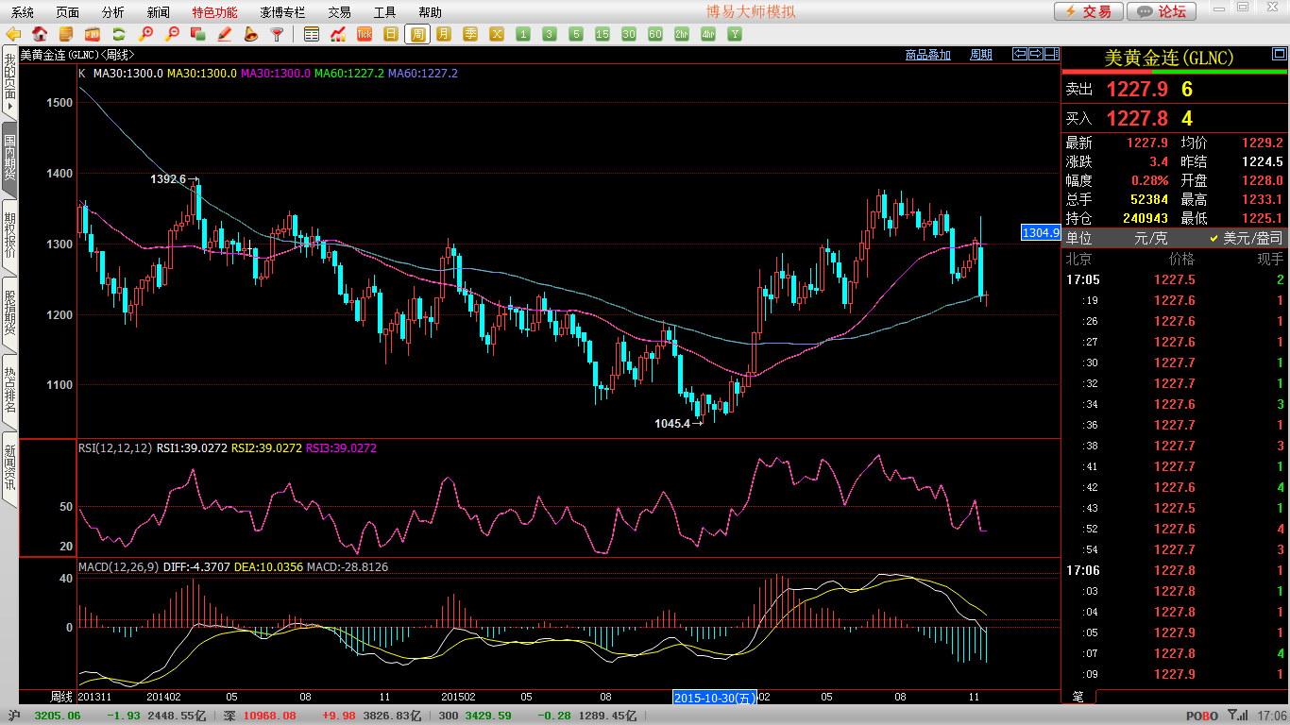The height and width of the screenshot is (725, 1290).
Task: Switch to 期权报价 side tab
Action: [x=9, y=236]
